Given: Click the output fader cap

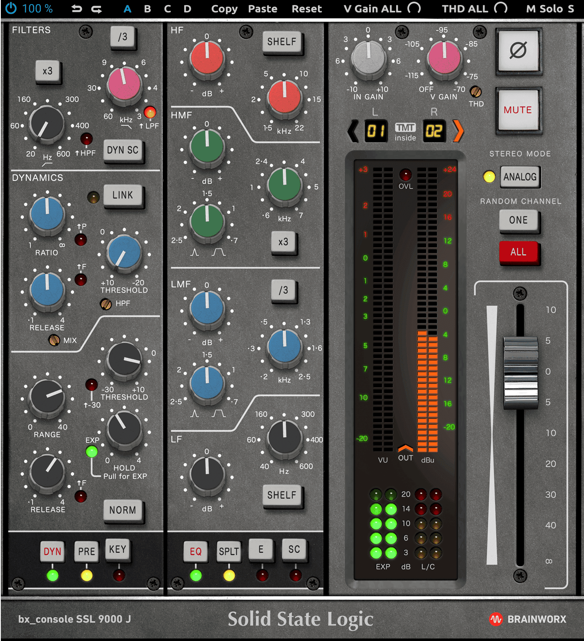Looking at the screenshot, I should 520,372.
